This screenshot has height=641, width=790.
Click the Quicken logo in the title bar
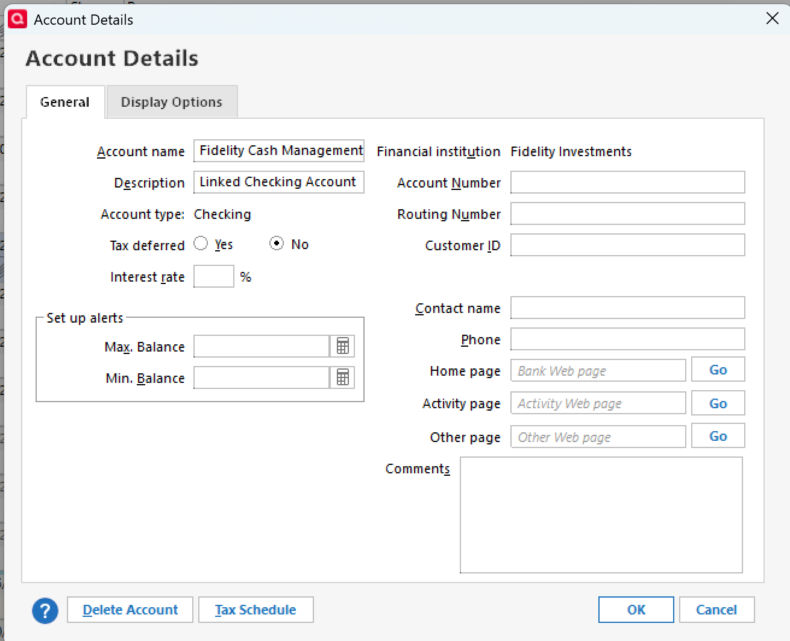click(17, 19)
